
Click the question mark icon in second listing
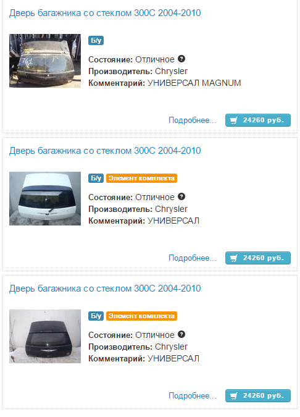click(181, 196)
